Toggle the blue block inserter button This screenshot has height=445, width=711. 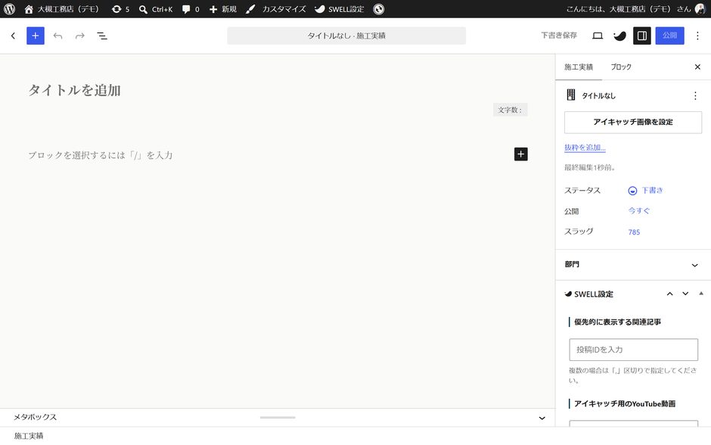tap(36, 36)
